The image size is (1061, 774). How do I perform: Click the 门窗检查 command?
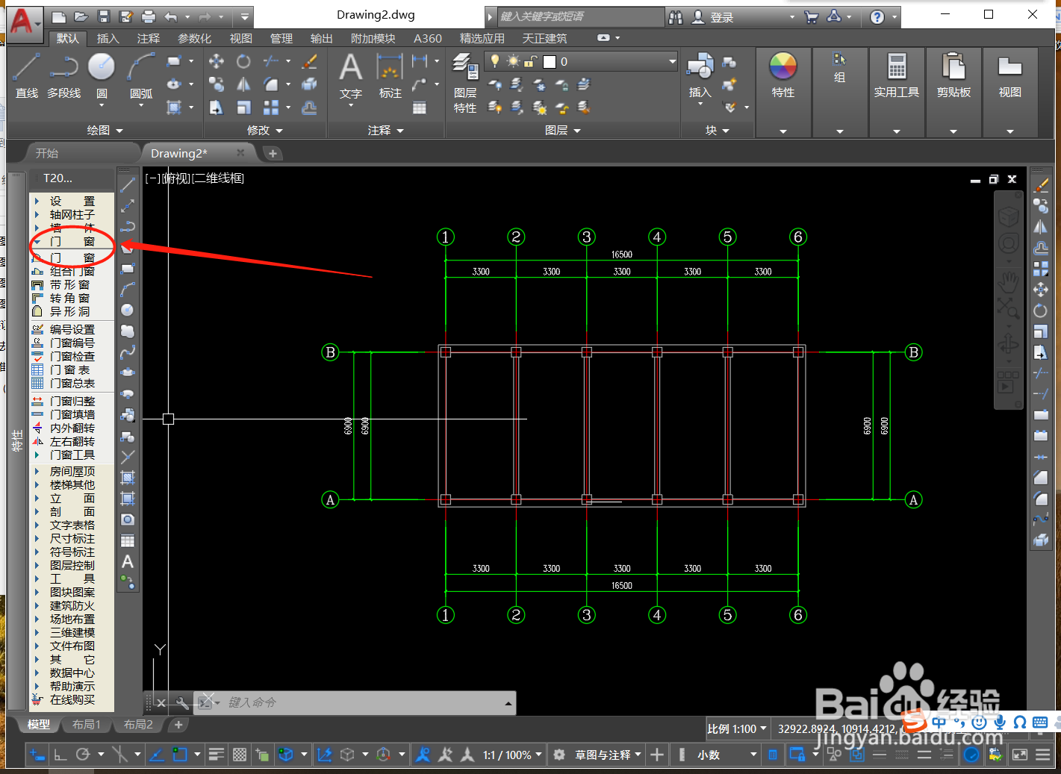click(63, 356)
